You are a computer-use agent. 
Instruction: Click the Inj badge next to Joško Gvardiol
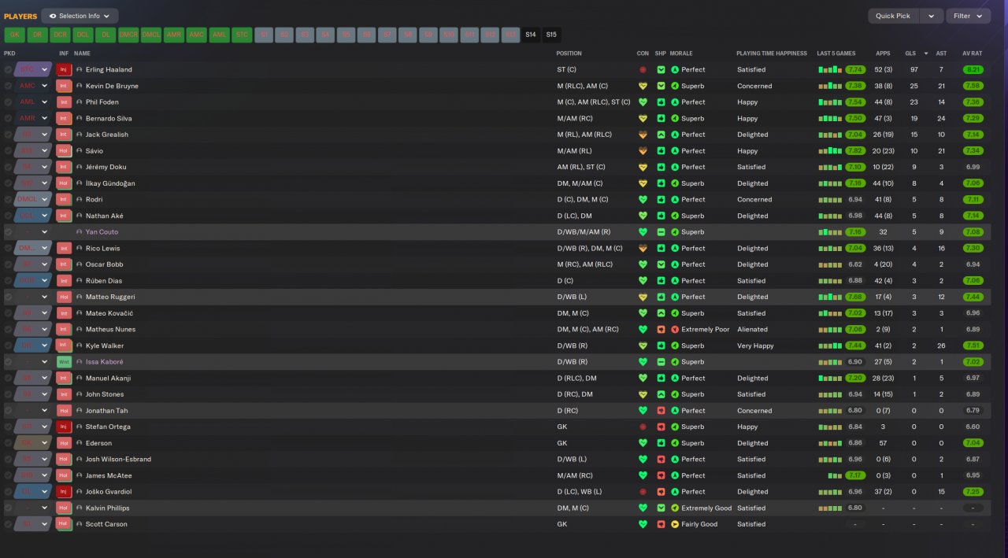pos(64,492)
